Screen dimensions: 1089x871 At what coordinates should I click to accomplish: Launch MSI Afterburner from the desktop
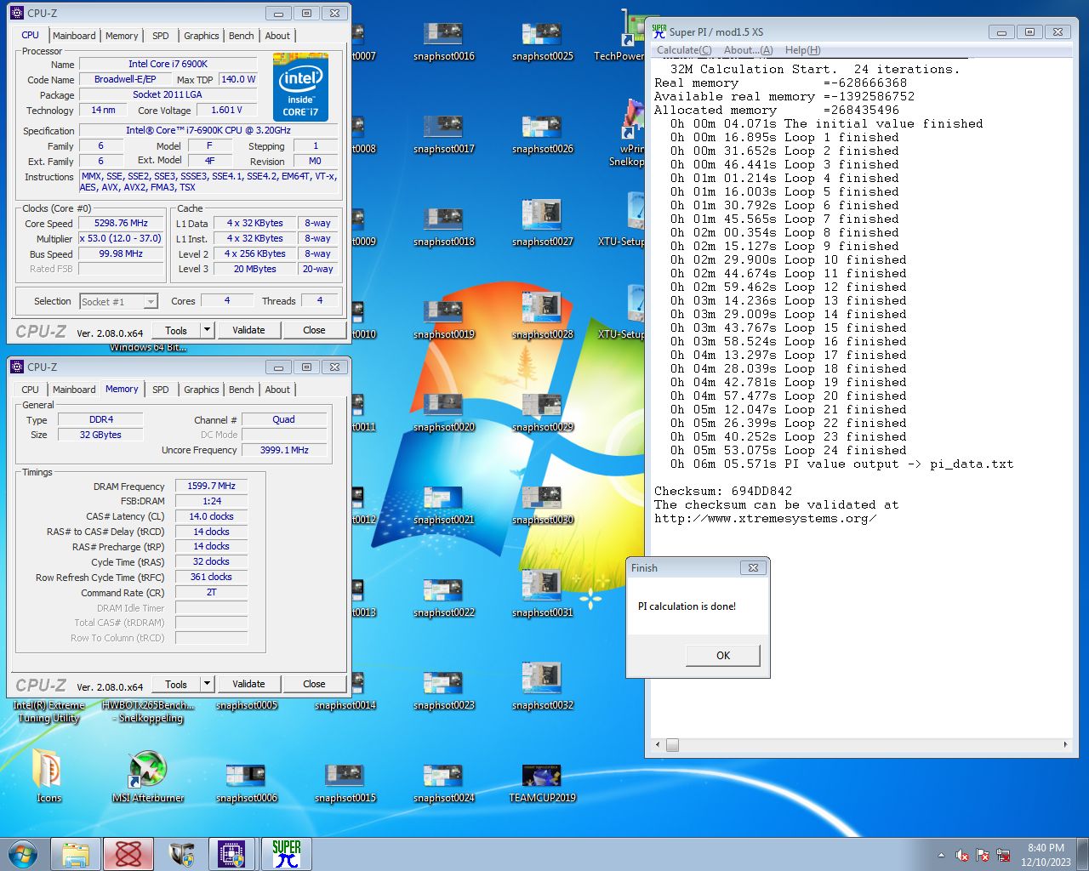[148, 777]
